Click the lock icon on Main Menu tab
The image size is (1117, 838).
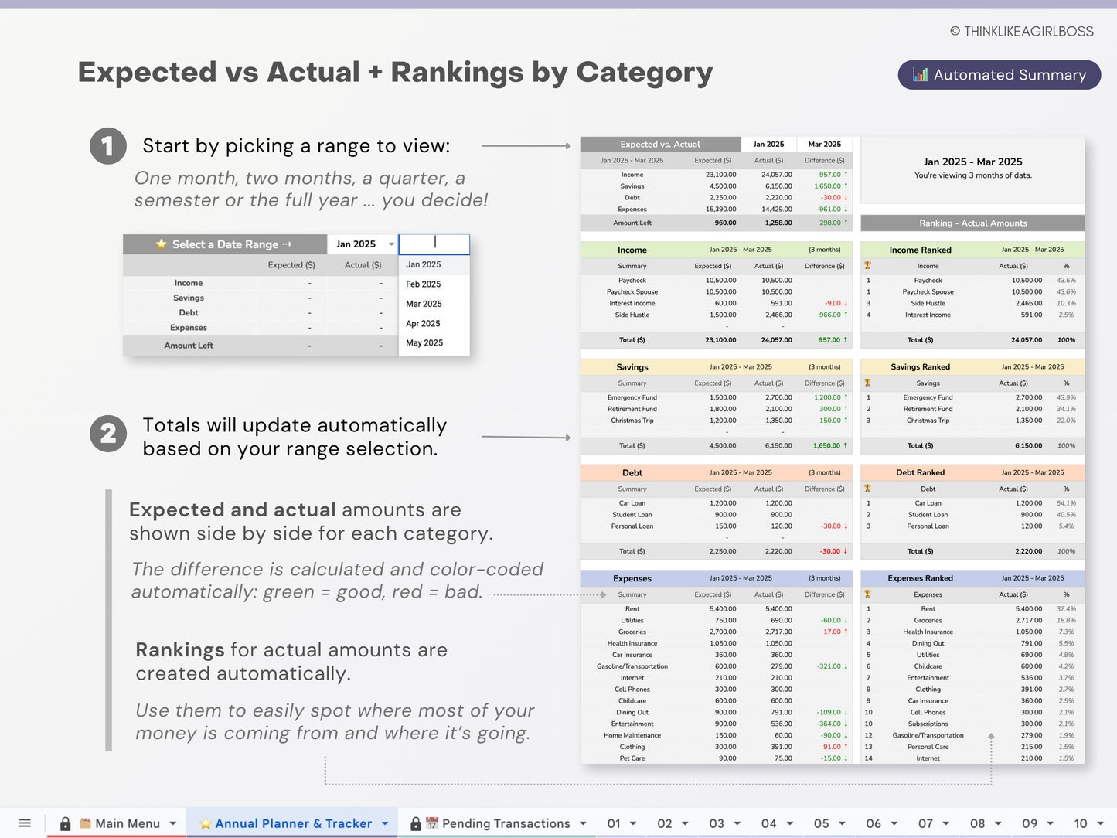click(66, 824)
